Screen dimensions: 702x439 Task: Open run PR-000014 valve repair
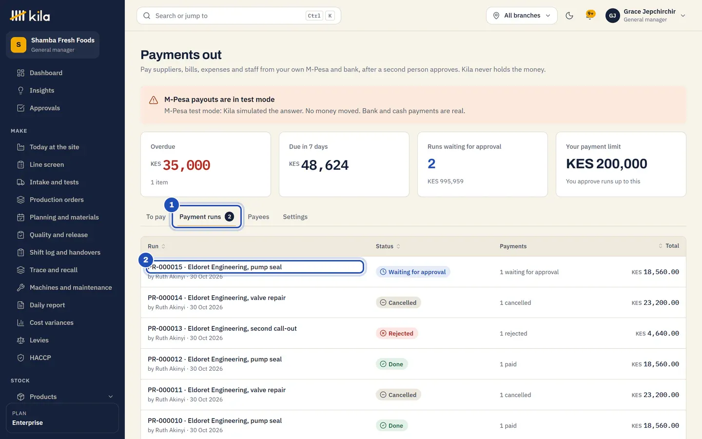[x=216, y=298]
